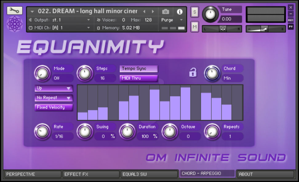Viewport: 299px width, 182px height.
Task: Toggle MIDI Thru
Action: click(139, 78)
